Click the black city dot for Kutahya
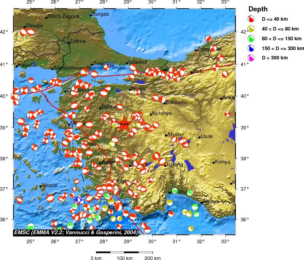 click(x=151, y=115)
